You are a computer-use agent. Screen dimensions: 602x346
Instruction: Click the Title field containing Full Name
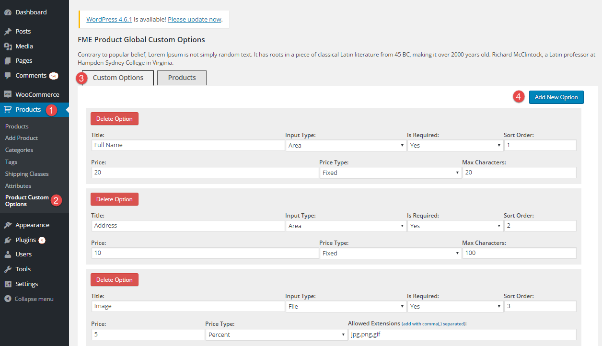coord(188,145)
